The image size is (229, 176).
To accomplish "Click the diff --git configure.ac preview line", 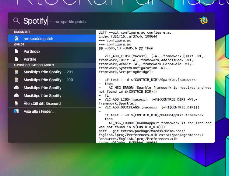I will (x=135, y=32).
